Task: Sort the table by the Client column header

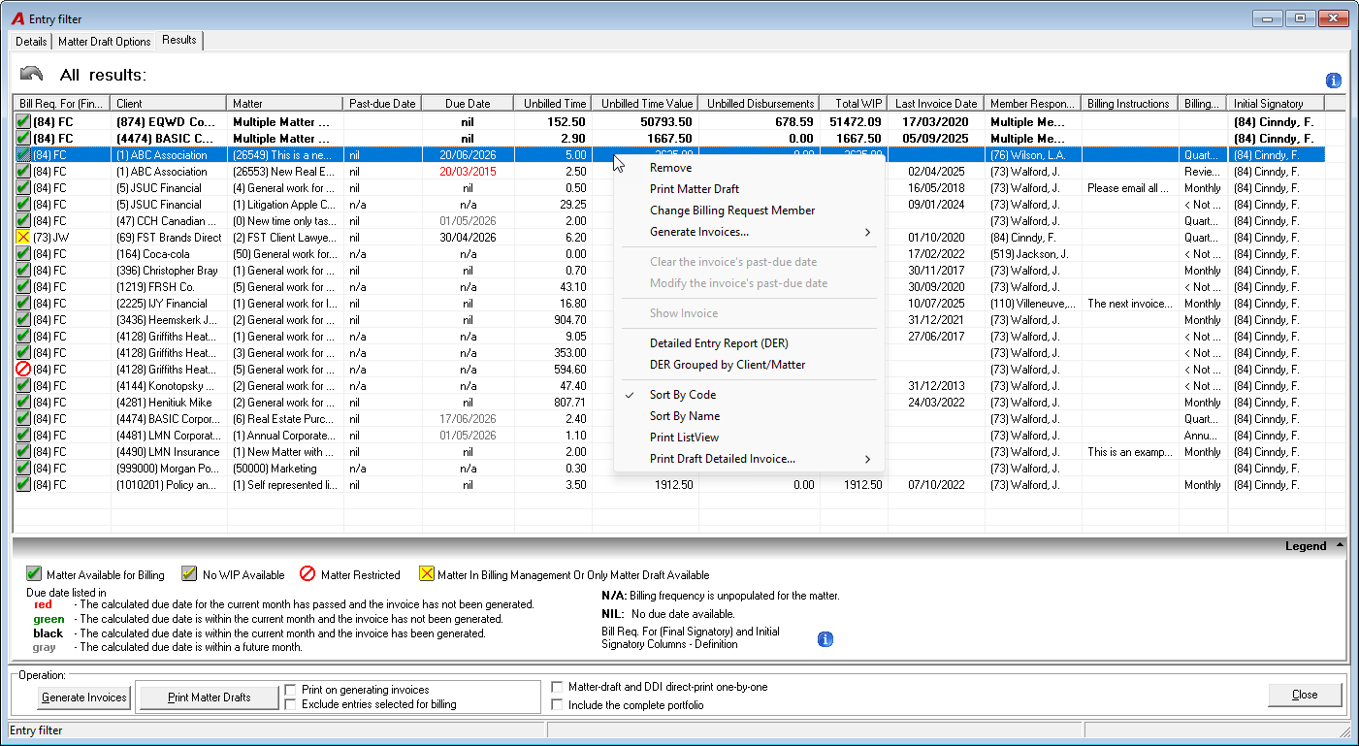Action: tap(169, 104)
